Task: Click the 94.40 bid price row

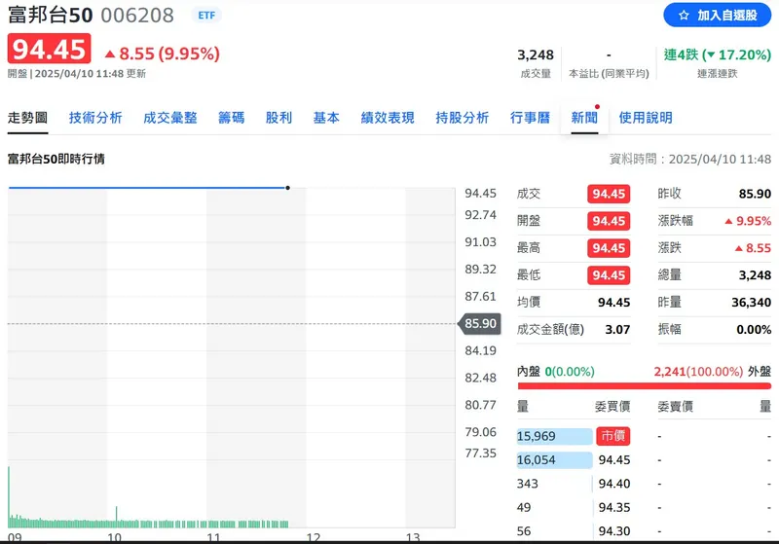Action: click(612, 484)
